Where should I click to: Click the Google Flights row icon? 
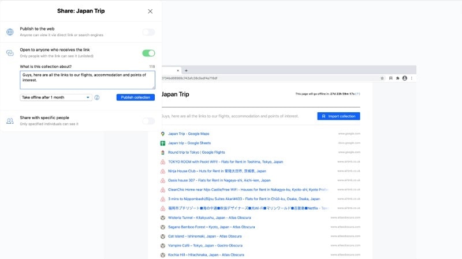(x=163, y=153)
